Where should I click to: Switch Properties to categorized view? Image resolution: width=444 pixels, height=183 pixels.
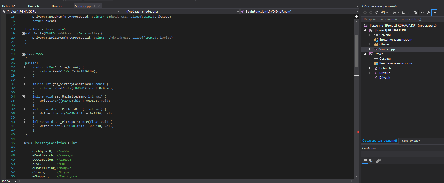point(365,161)
